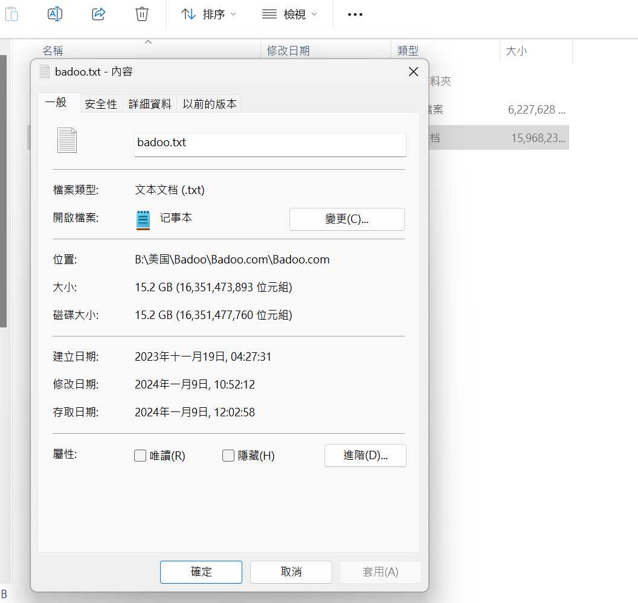Click file type value 文本文档 (.txt)

click(170, 190)
